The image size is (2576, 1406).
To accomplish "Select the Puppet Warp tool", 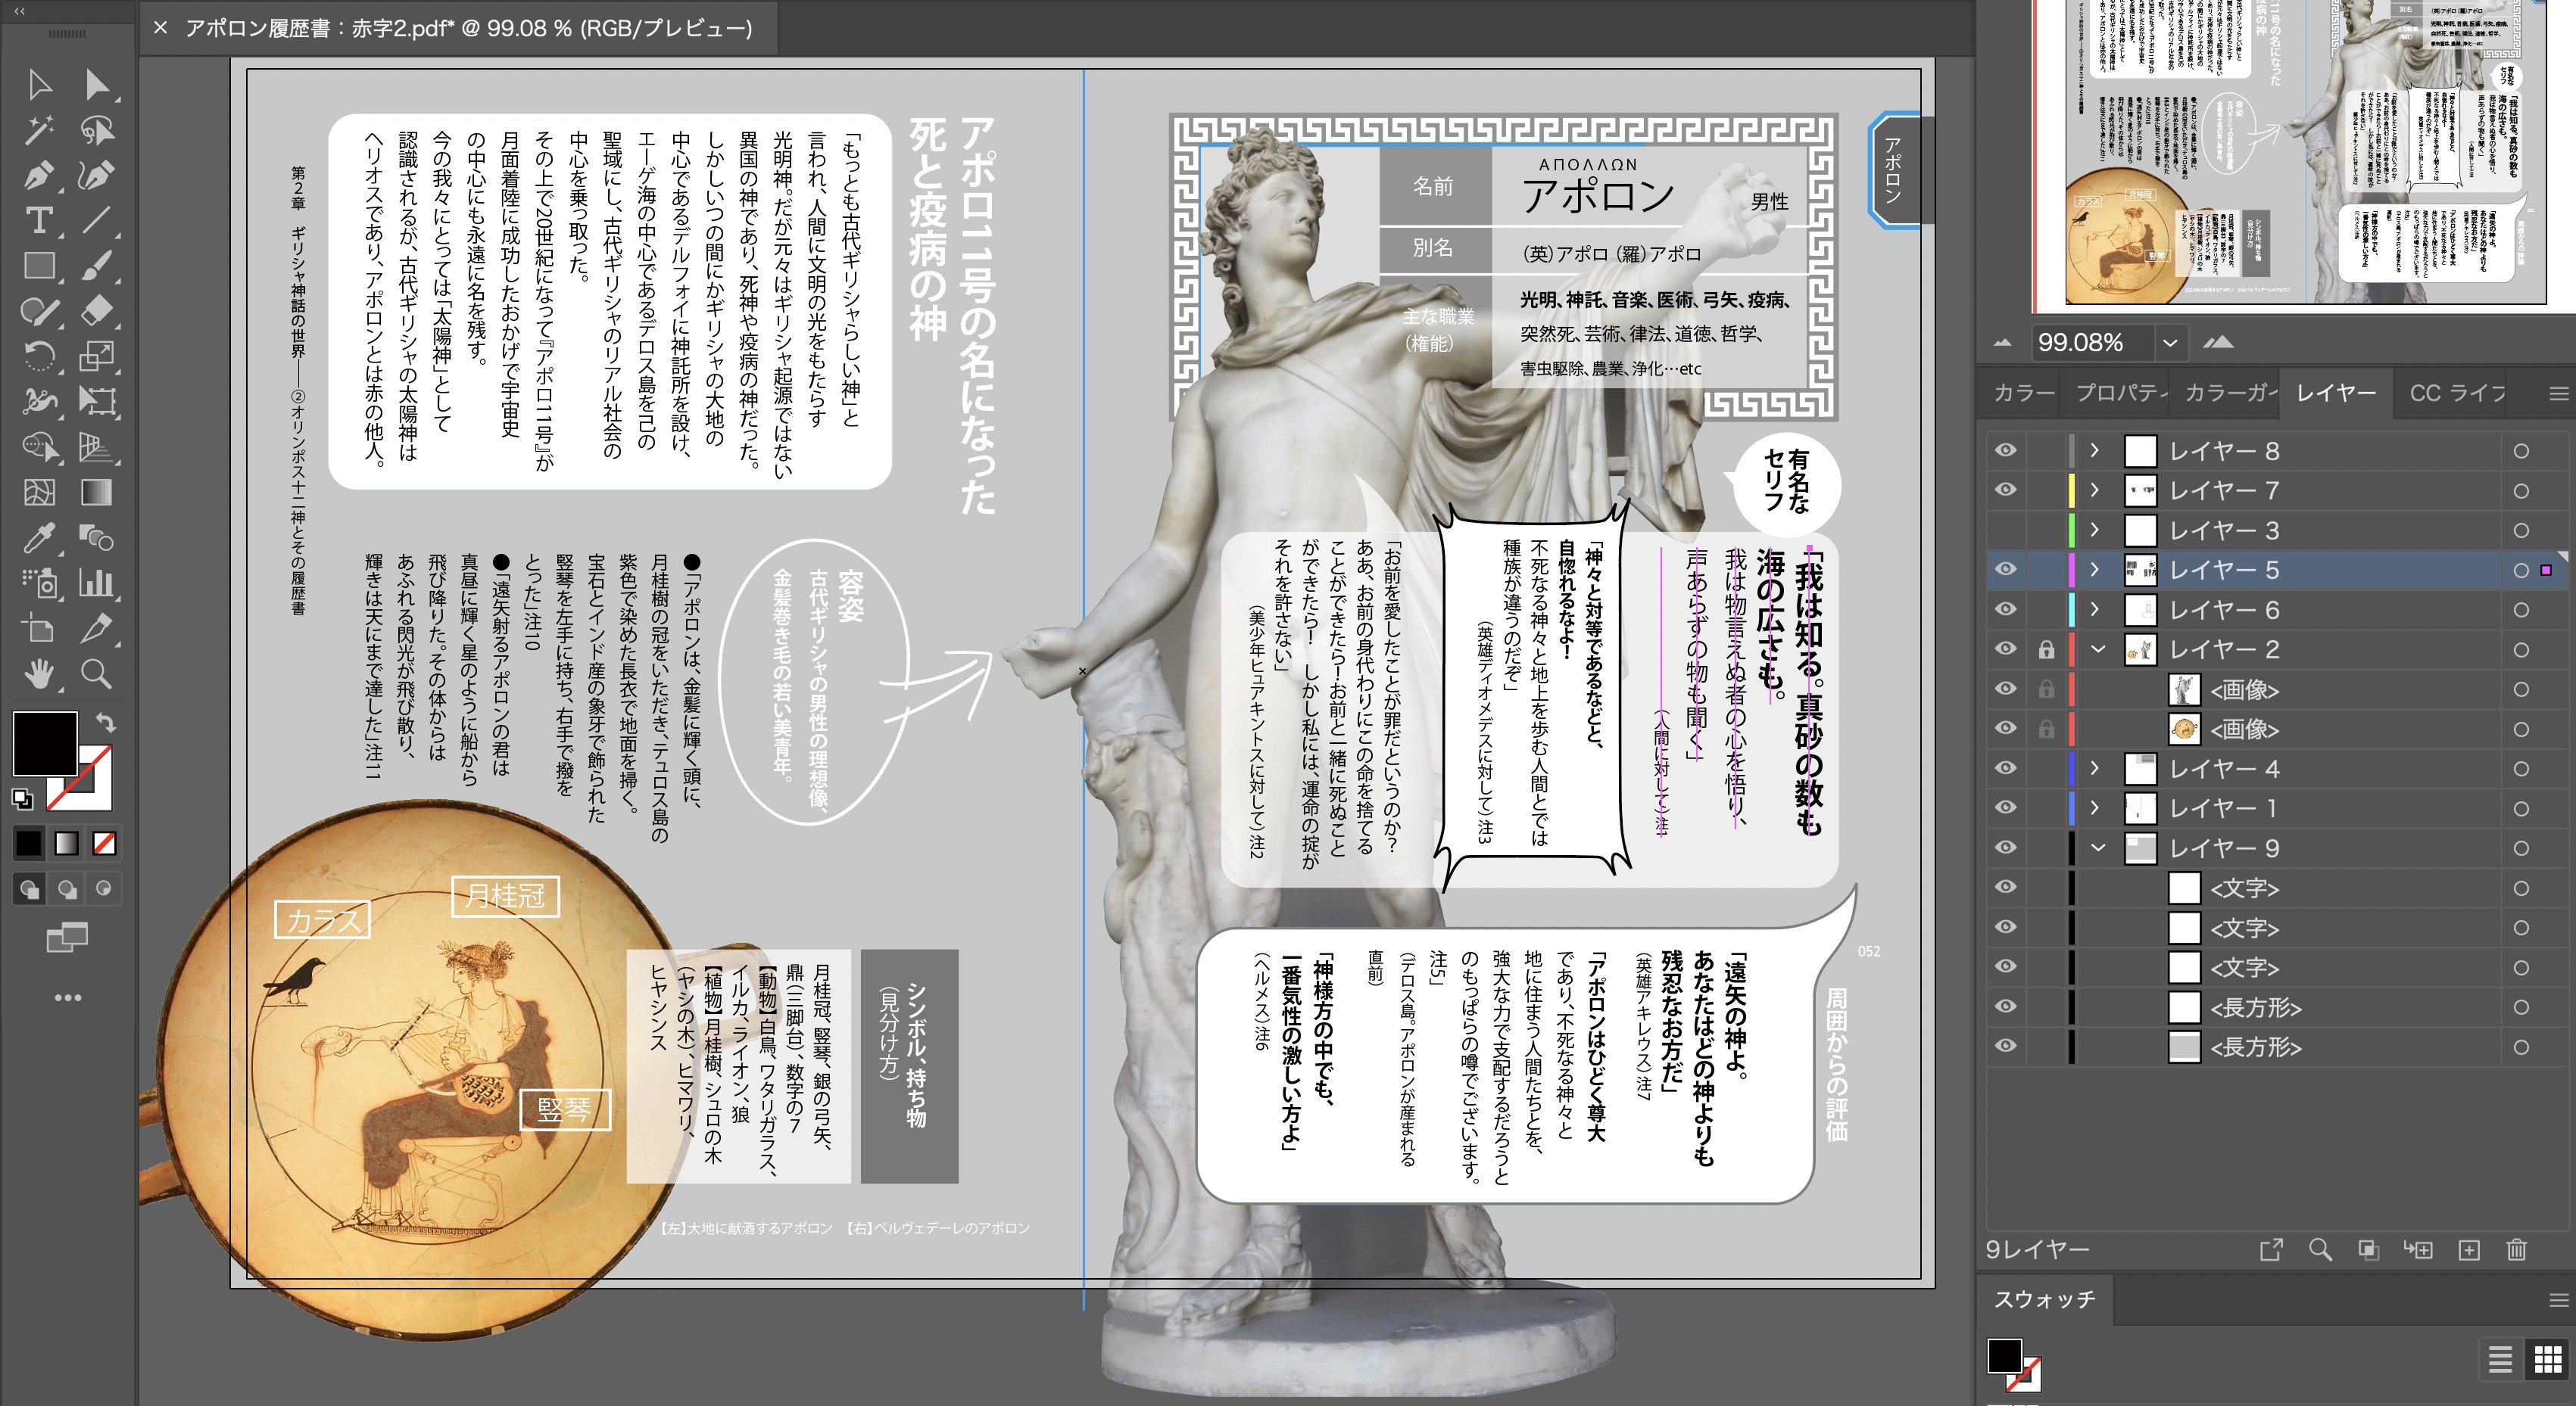I will [x=39, y=401].
